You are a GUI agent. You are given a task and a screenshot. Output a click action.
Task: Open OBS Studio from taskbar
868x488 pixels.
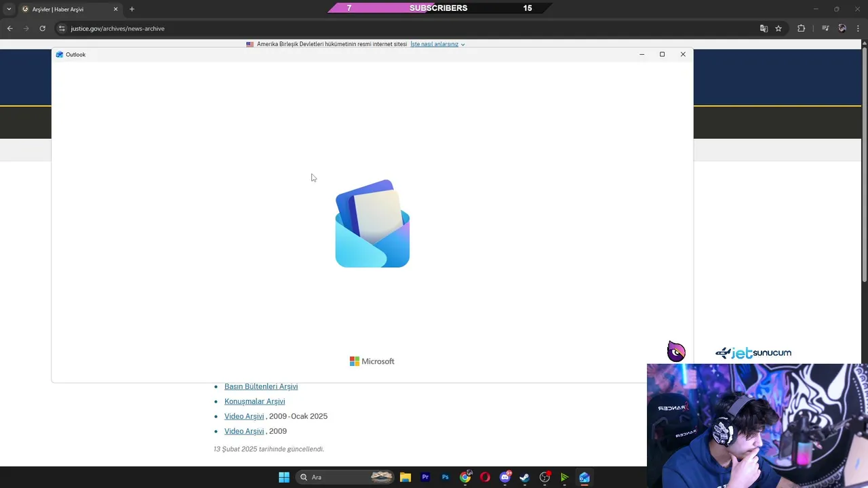545,477
